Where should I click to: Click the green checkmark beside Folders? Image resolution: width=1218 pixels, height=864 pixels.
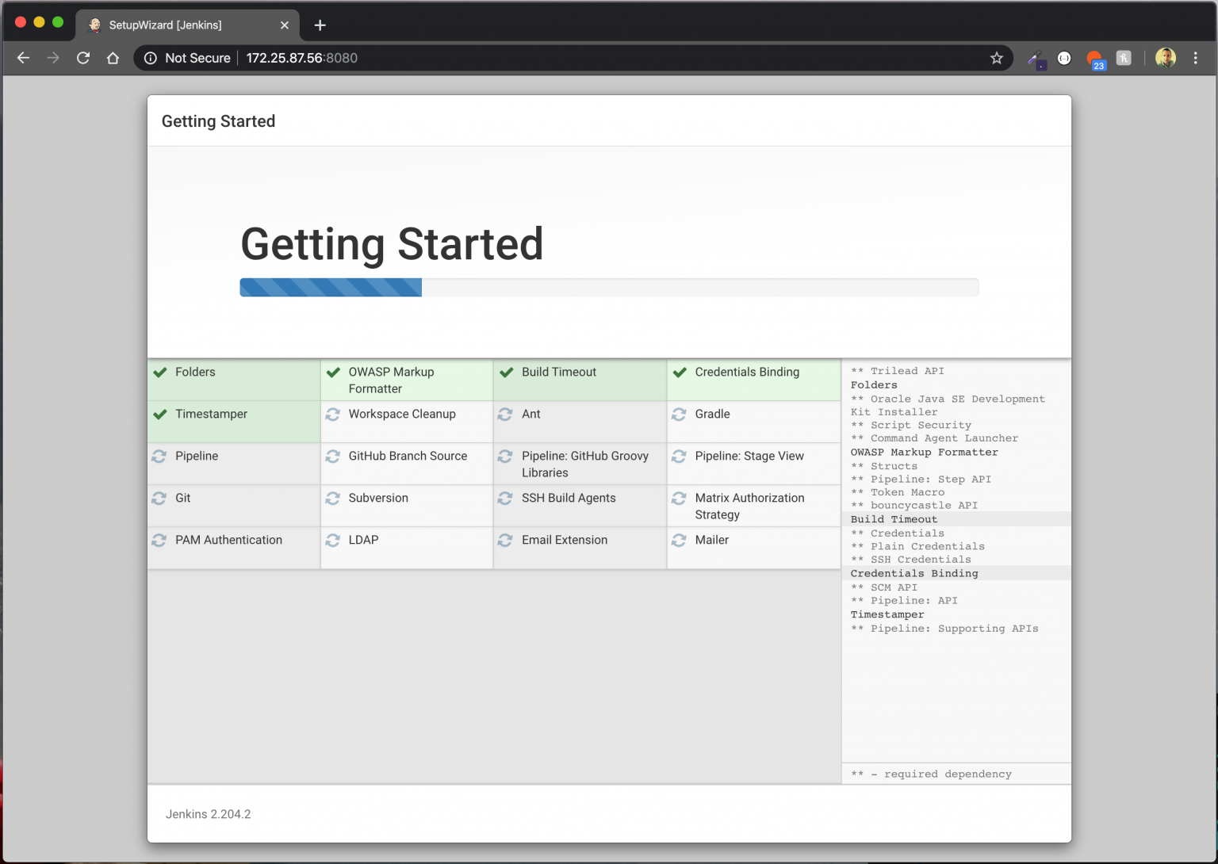(x=160, y=373)
